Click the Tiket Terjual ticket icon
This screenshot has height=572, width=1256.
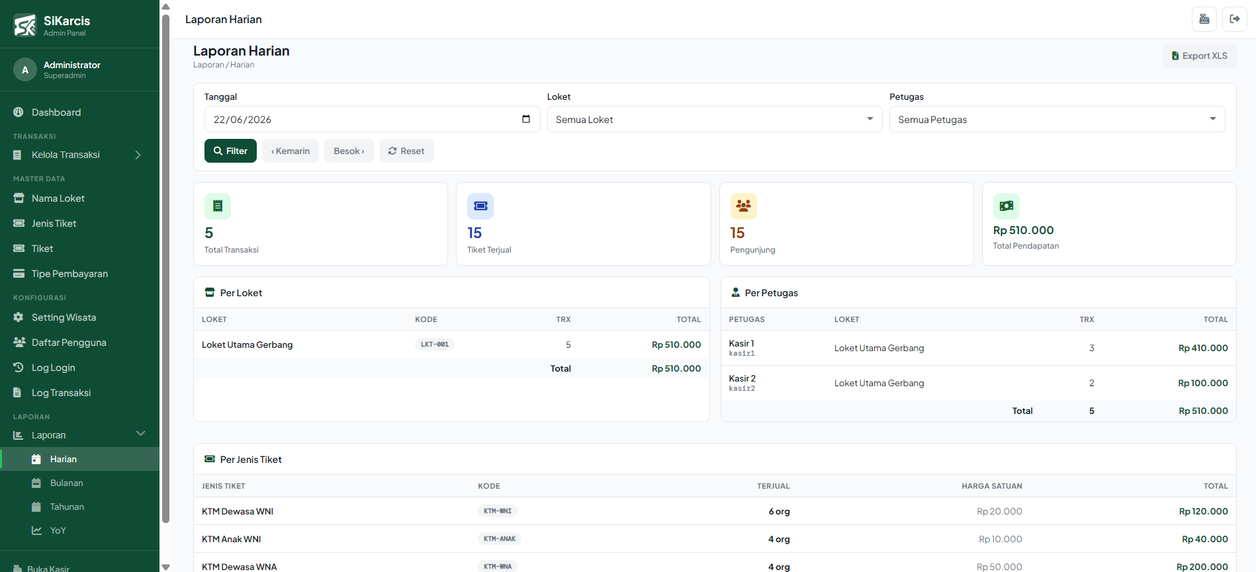[x=480, y=206]
